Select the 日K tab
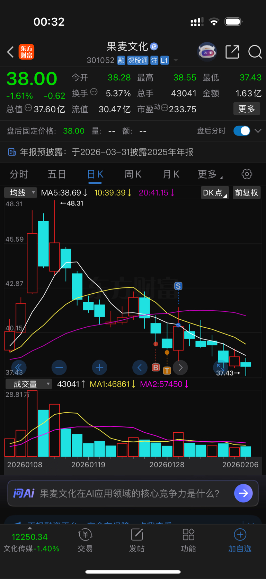The width and height of the screenshot is (266, 579). pyautogui.click(x=95, y=174)
